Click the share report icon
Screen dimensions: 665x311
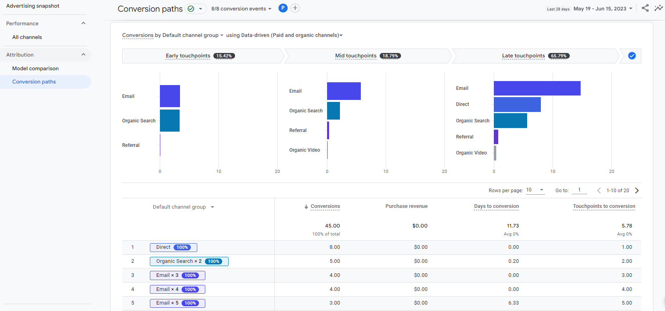(645, 8)
